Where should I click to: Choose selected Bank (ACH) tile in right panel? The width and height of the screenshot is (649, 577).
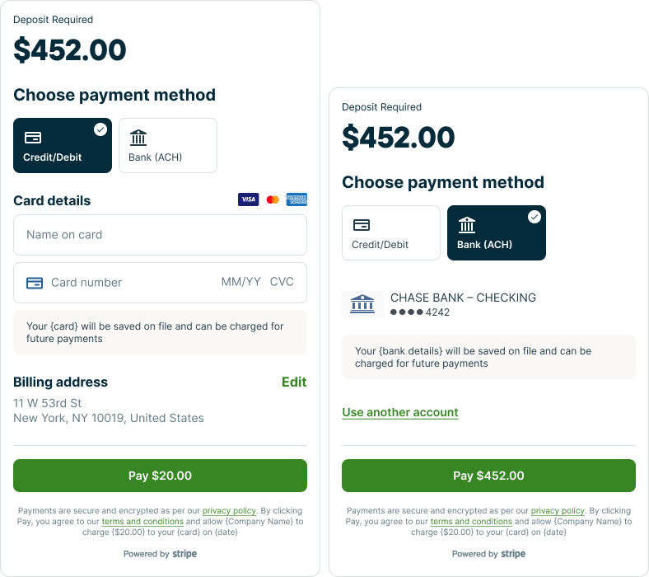click(x=496, y=233)
